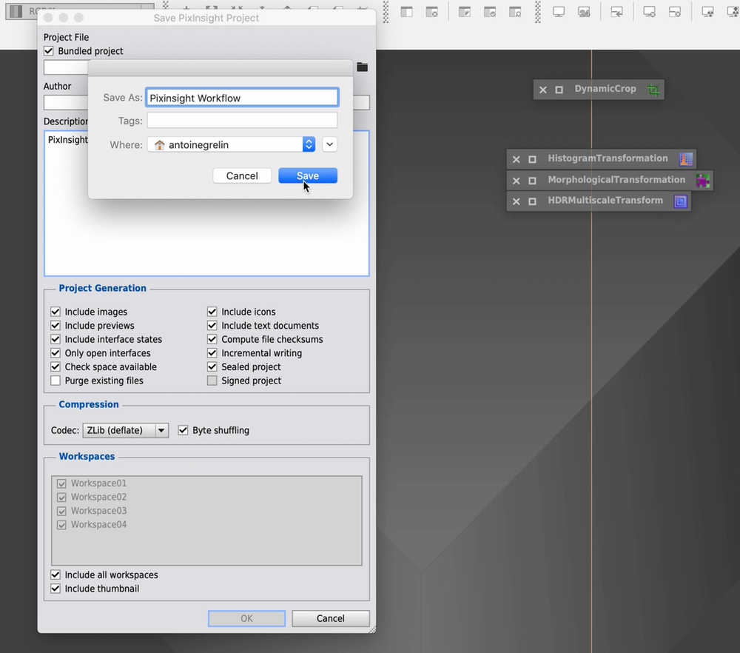Cancel the save file dialog
The width and height of the screenshot is (740, 653).
pyautogui.click(x=242, y=175)
